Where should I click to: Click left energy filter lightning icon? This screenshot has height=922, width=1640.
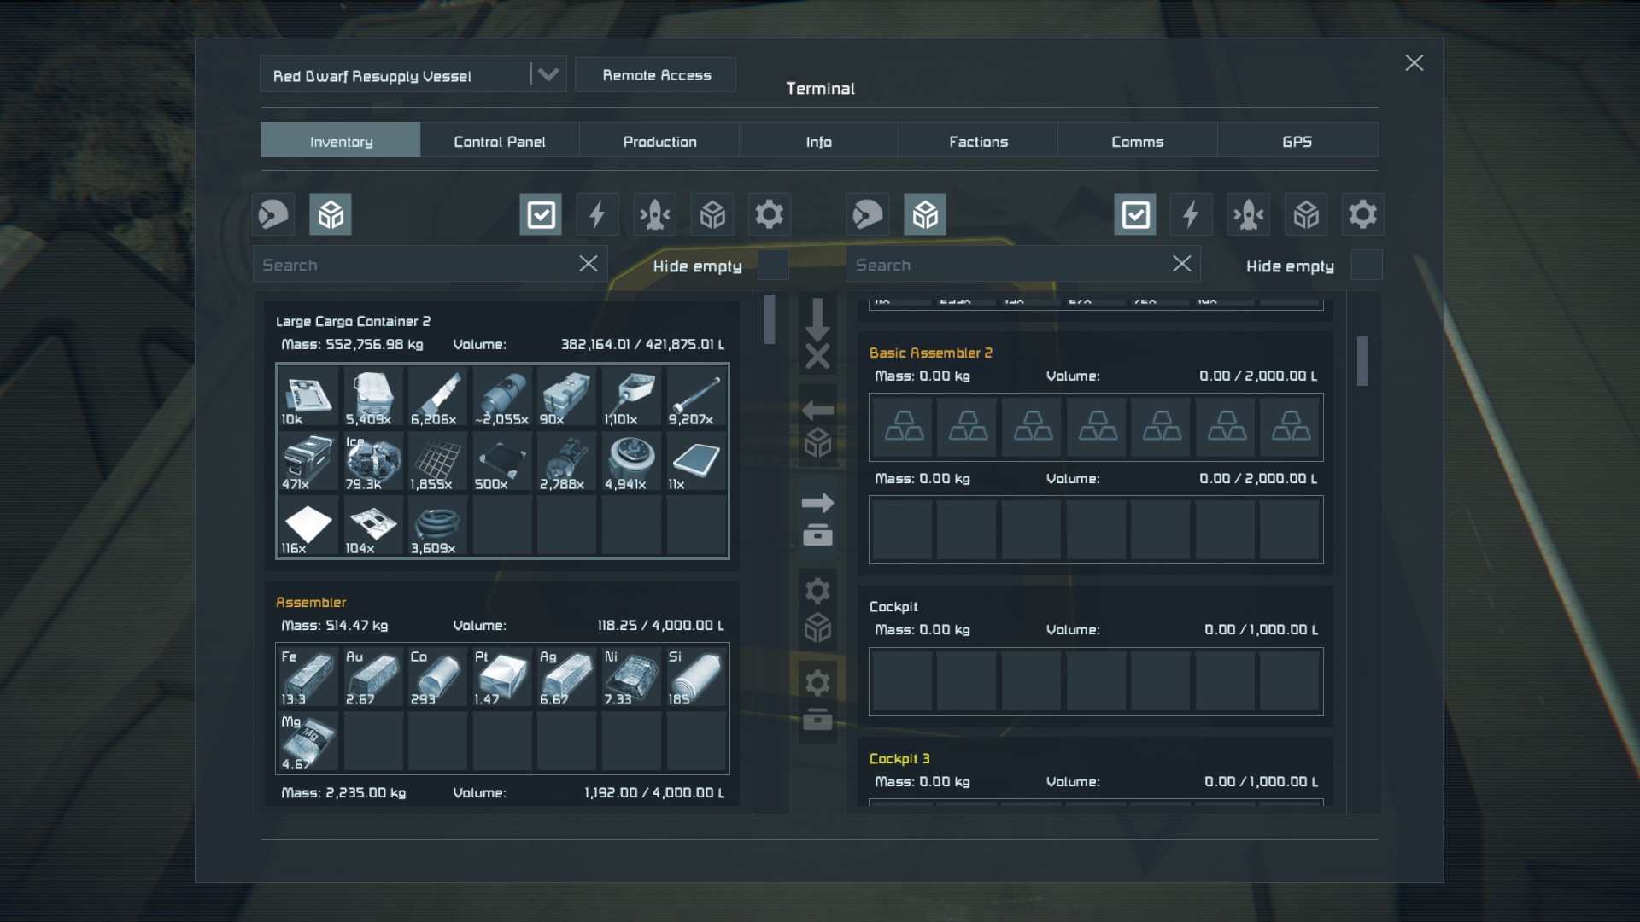[597, 214]
